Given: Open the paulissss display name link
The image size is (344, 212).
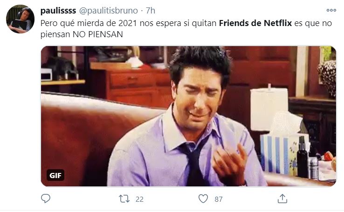Looking at the screenshot, I should pos(58,10).
